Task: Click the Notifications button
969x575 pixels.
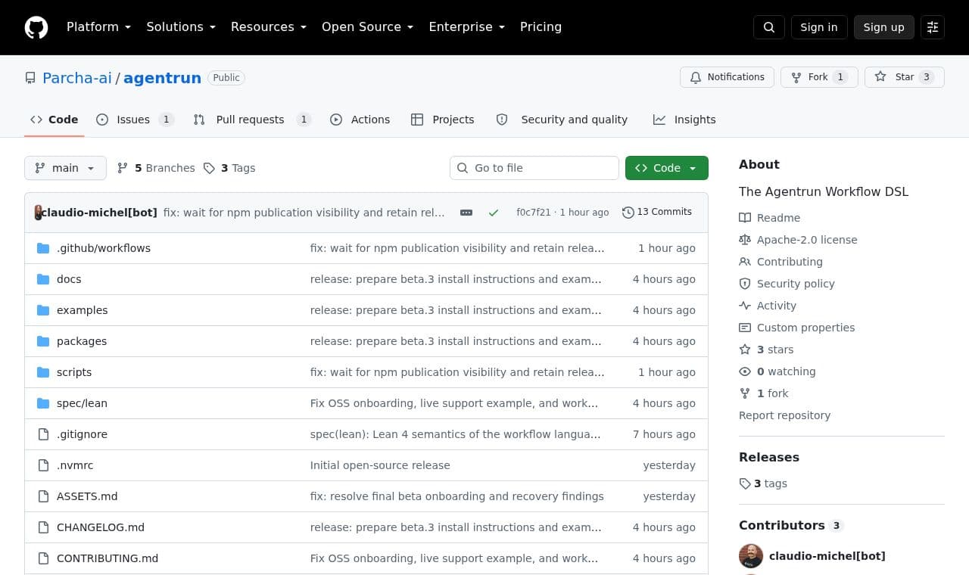Action: tap(727, 77)
